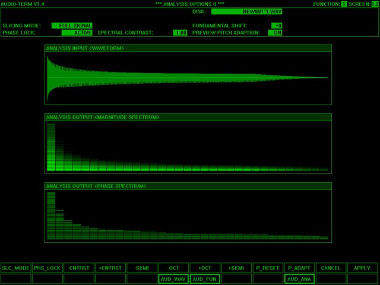The width and height of the screenshot is (380, 285).
Task: Select the DISK file name field NEW601~1.WAV
Action: [246, 11]
